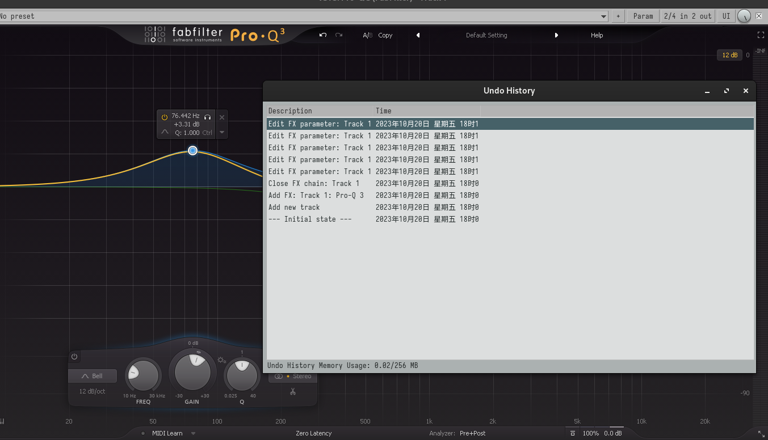Viewport: 768px width, 440px height.
Task: Click the Param button
Action: (643, 16)
